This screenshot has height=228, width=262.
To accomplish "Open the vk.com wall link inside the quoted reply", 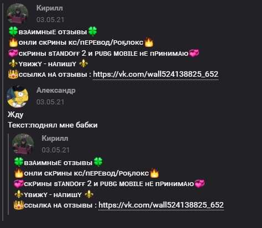I will [161, 205].
